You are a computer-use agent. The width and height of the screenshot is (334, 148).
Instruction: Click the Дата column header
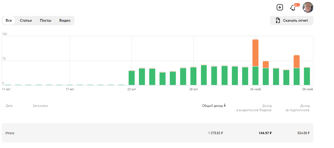(9, 106)
